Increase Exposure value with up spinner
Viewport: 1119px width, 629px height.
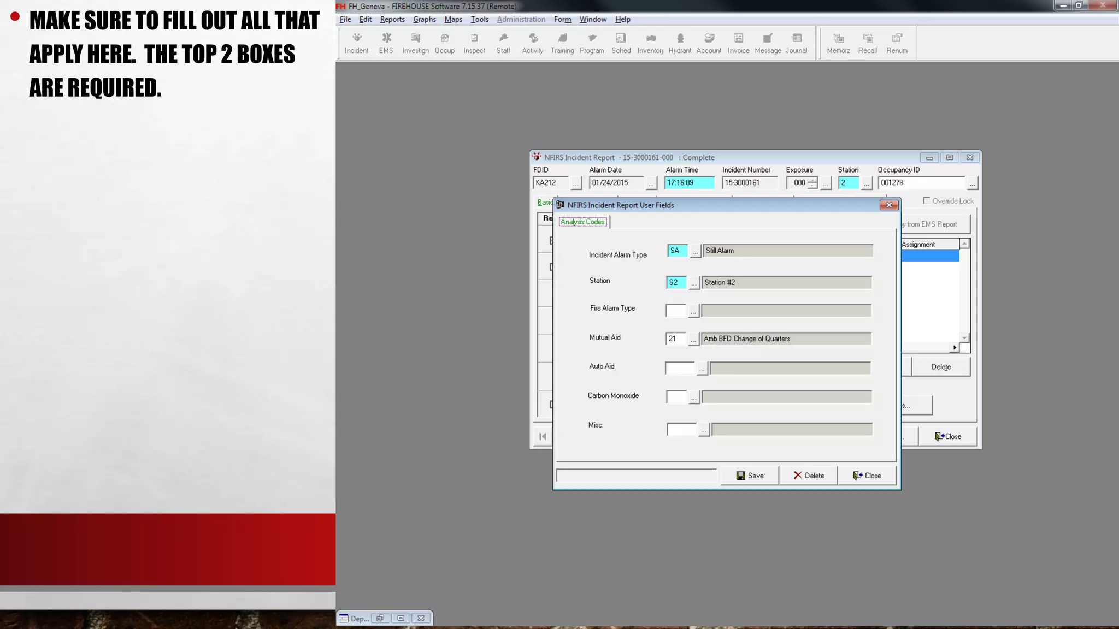point(812,180)
